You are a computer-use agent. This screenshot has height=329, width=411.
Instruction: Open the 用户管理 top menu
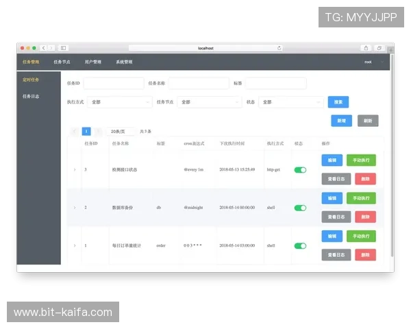coord(93,62)
